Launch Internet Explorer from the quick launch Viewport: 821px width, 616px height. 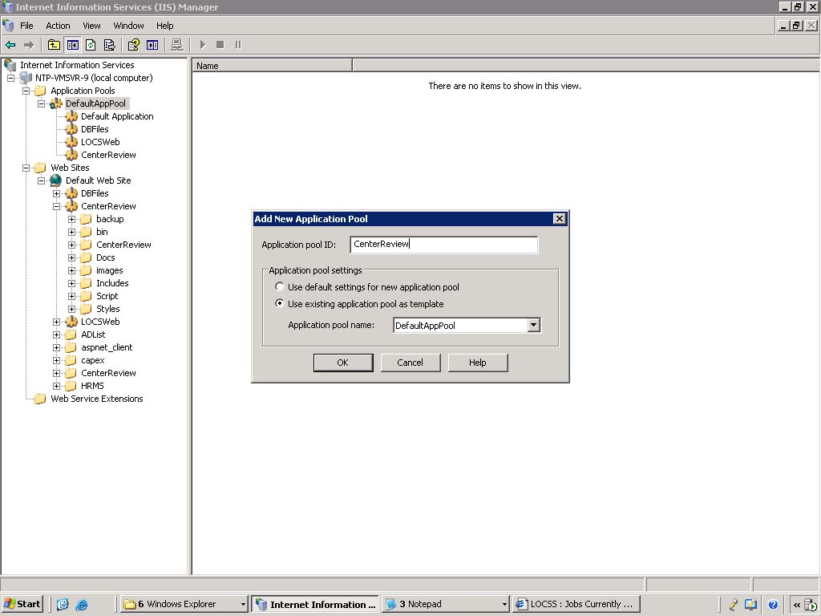tap(82, 604)
